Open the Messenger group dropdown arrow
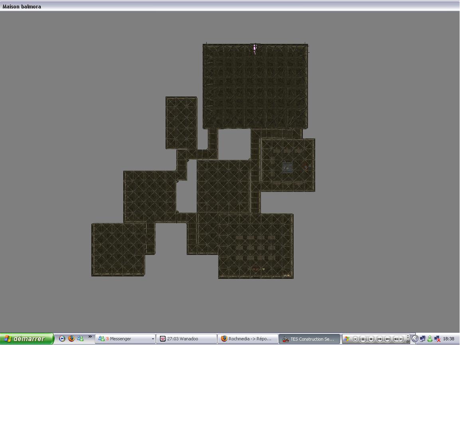The height and width of the screenshot is (448, 460). (152, 339)
